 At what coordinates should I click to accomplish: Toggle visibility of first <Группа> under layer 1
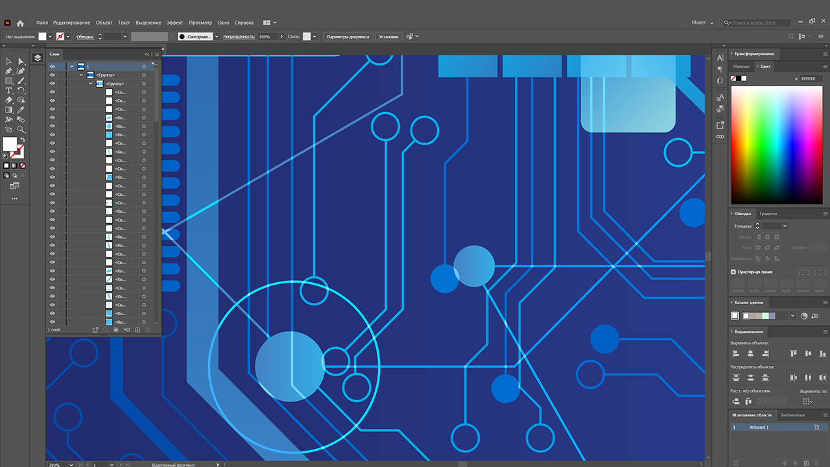tap(53, 75)
